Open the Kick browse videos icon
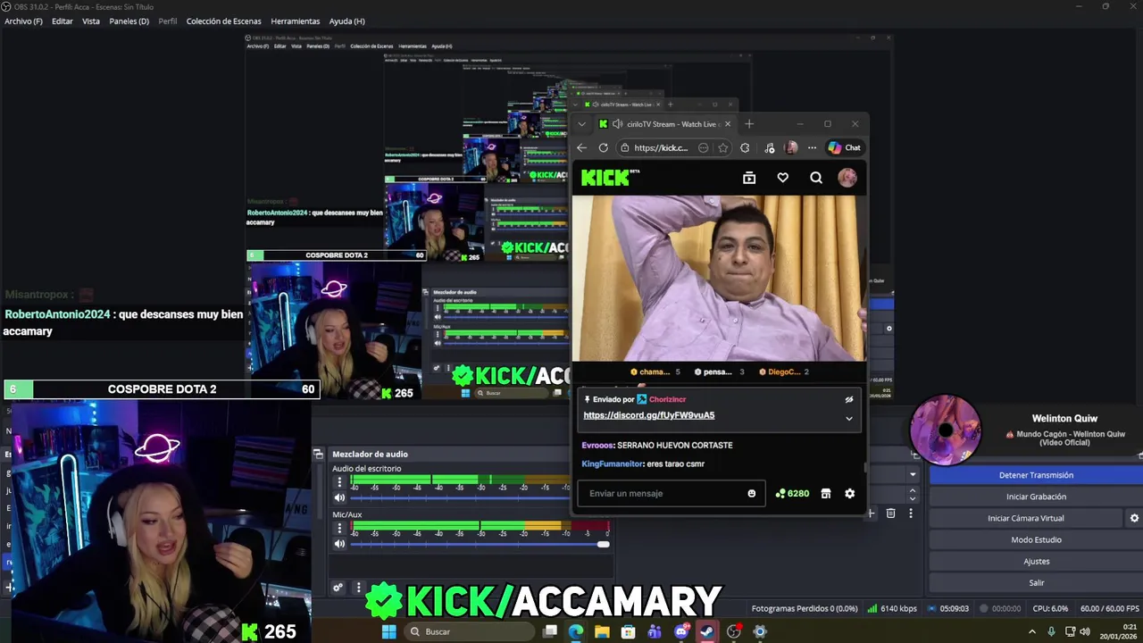Image resolution: width=1143 pixels, height=643 pixels. 749,178
